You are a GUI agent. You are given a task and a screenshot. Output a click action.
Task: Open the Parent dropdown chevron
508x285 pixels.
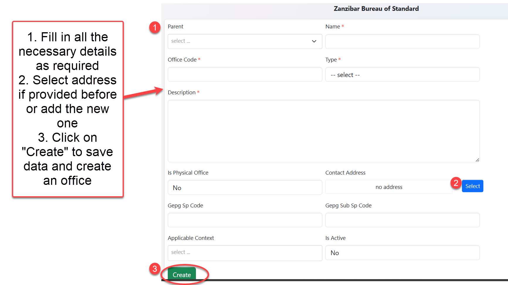(314, 41)
